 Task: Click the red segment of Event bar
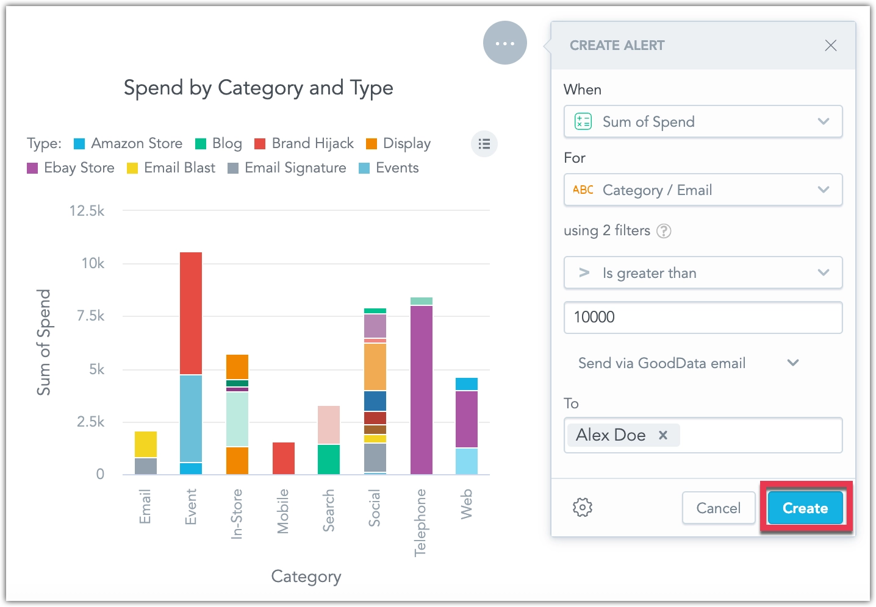[x=191, y=313]
